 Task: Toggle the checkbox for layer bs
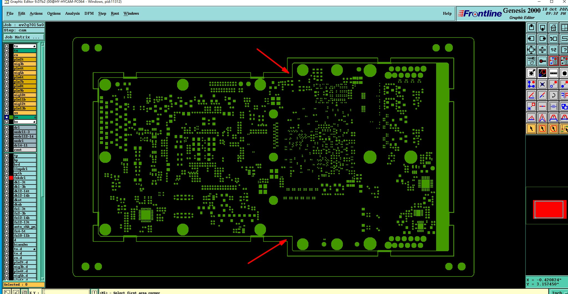click(x=7, y=117)
